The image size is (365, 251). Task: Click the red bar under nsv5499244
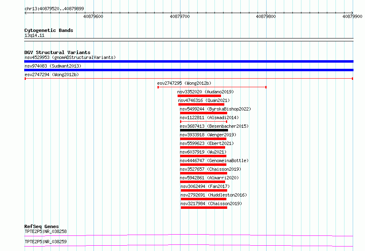[x=203, y=113]
